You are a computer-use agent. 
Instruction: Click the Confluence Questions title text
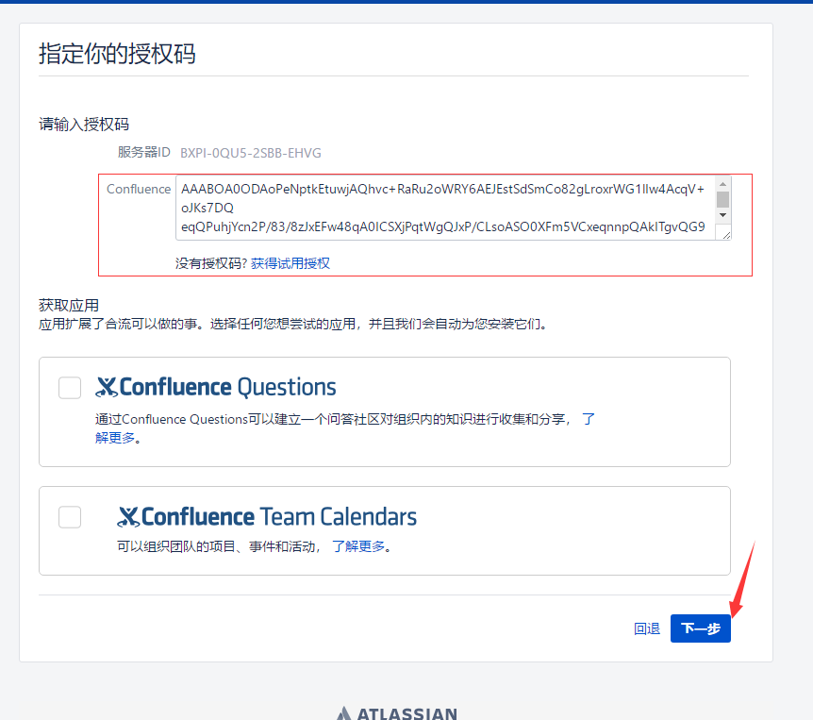coord(227,387)
